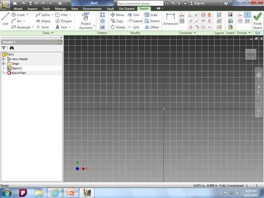Open the Fillet tool dropdown arrow

(x=70, y=15)
